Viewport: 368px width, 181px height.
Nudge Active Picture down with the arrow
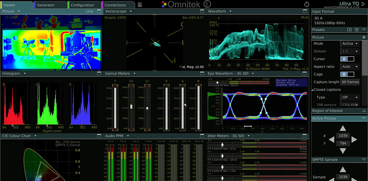pyautogui.click(x=343, y=151)
